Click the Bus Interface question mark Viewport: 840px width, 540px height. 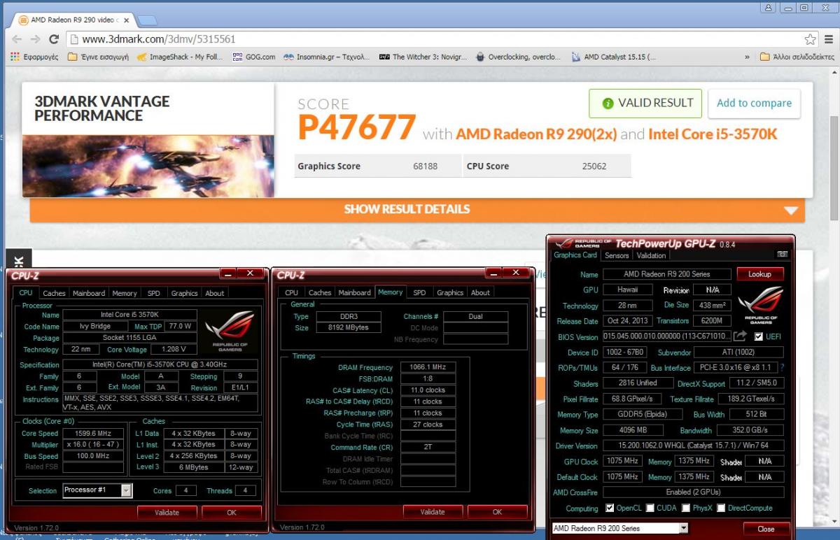click(782, 368)
